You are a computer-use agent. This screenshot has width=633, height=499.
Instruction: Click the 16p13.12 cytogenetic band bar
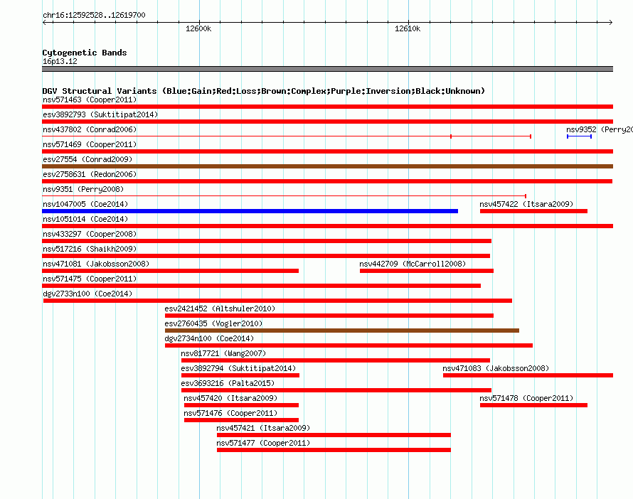point(327,69)
